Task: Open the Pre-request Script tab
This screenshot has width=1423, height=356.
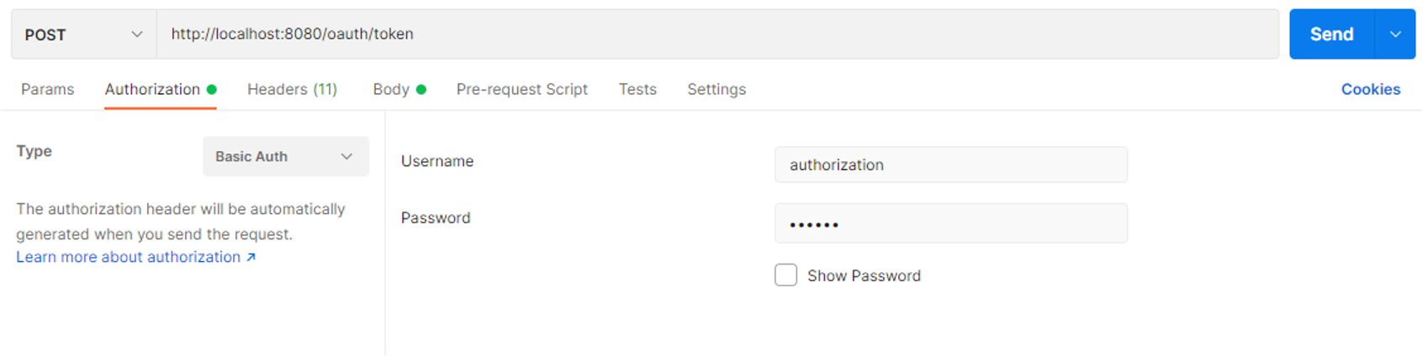Action: [521, 89]
